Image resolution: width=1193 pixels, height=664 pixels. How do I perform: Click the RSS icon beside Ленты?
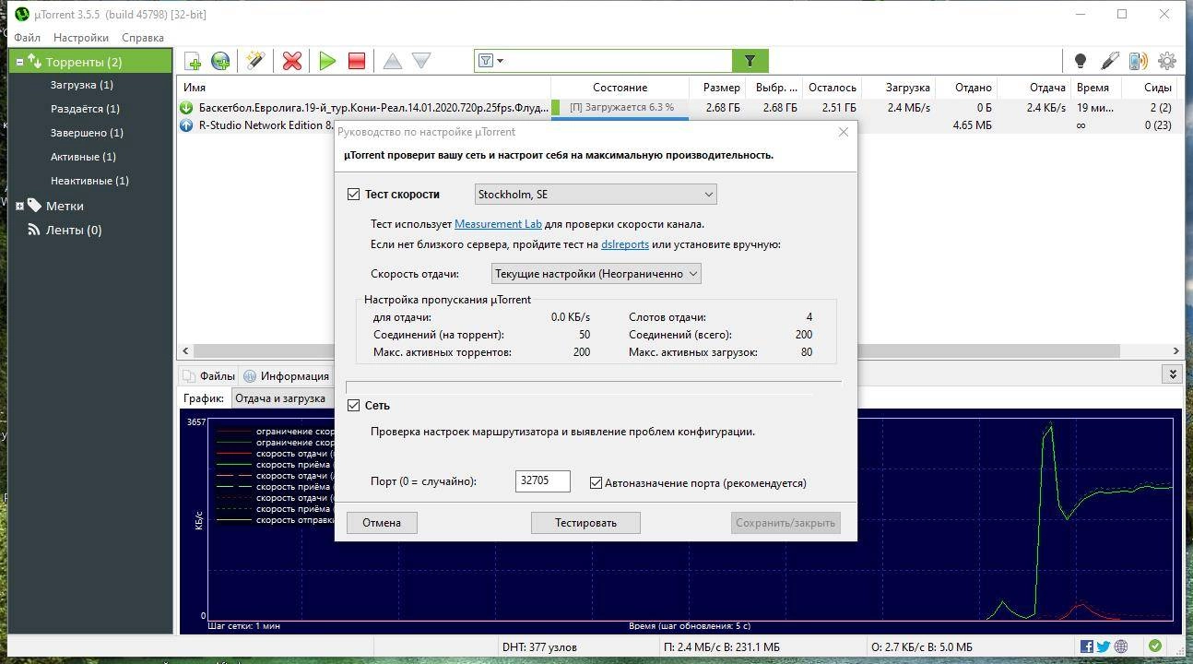pyautogui.click(x=34, y=230)
